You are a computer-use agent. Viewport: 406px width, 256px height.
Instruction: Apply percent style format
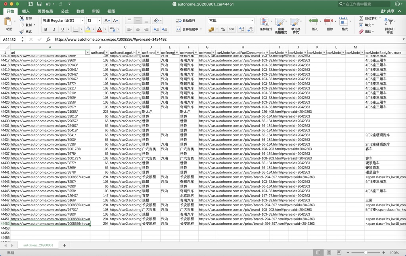coord(223,29)
